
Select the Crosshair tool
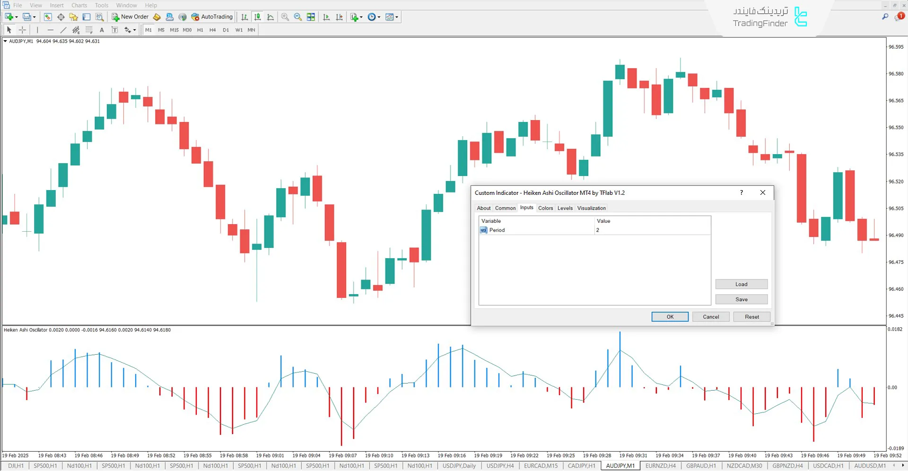(x=22, y=29)
